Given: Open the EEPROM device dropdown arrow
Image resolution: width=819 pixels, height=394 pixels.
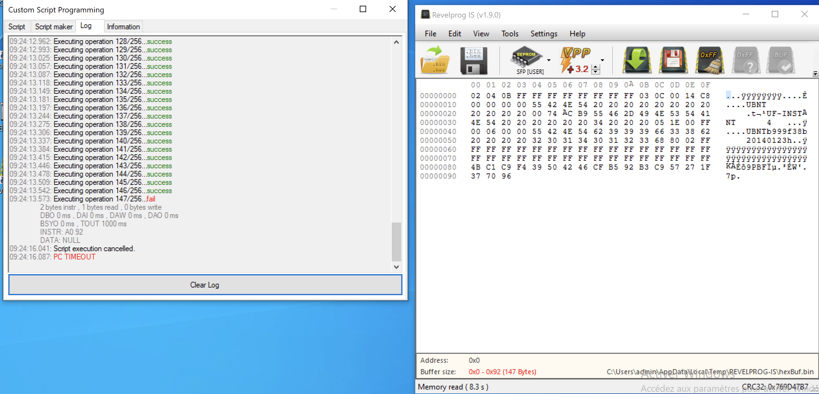Looking at the screenshot, I should click(549, 60).
